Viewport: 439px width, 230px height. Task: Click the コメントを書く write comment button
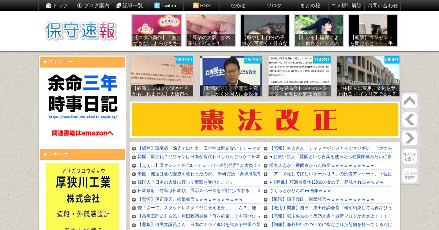point(409,157)
